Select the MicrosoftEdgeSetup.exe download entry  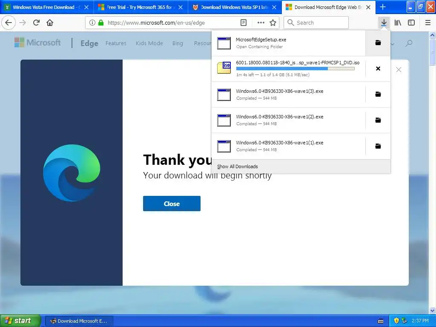click(x=288, y=43)
